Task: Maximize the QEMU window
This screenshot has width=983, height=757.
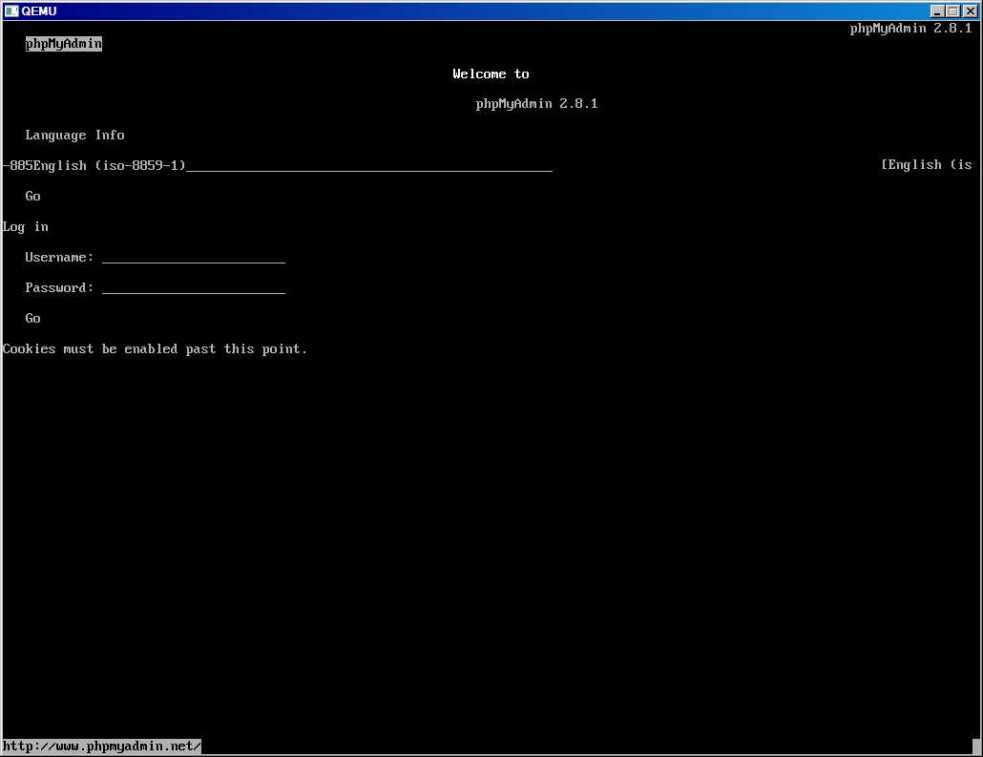Action: coord(952,11)
